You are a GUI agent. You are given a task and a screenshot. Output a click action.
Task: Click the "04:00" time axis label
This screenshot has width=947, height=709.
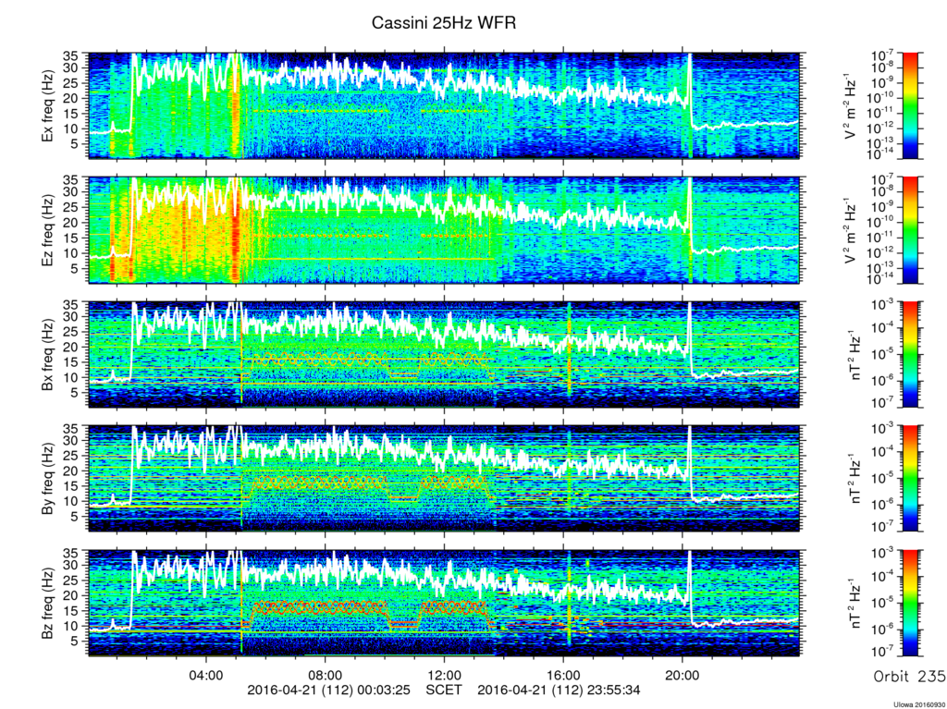[206, 673]
